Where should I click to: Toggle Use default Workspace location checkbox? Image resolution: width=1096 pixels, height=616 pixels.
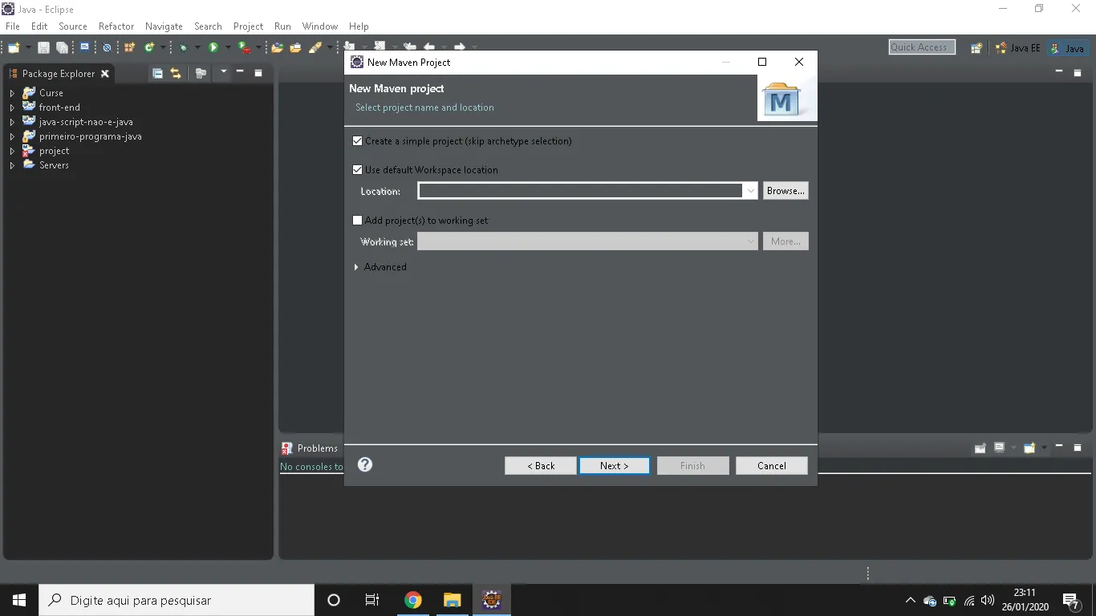coord(358,170)
